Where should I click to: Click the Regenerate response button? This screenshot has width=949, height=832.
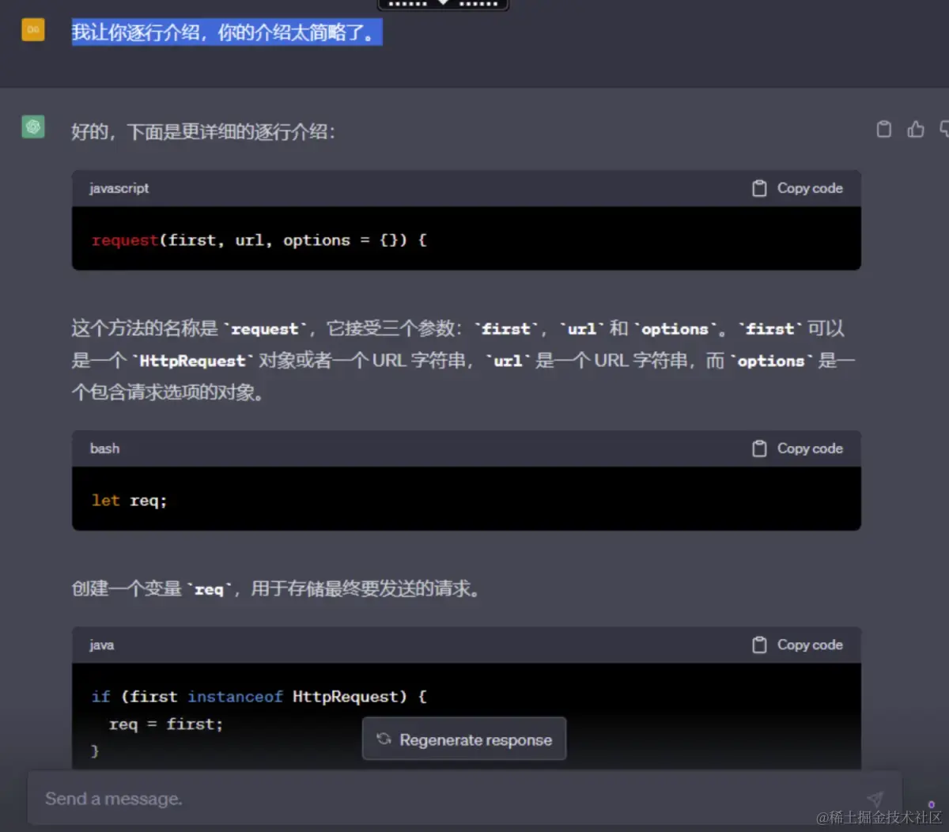(x=464, y=739)
